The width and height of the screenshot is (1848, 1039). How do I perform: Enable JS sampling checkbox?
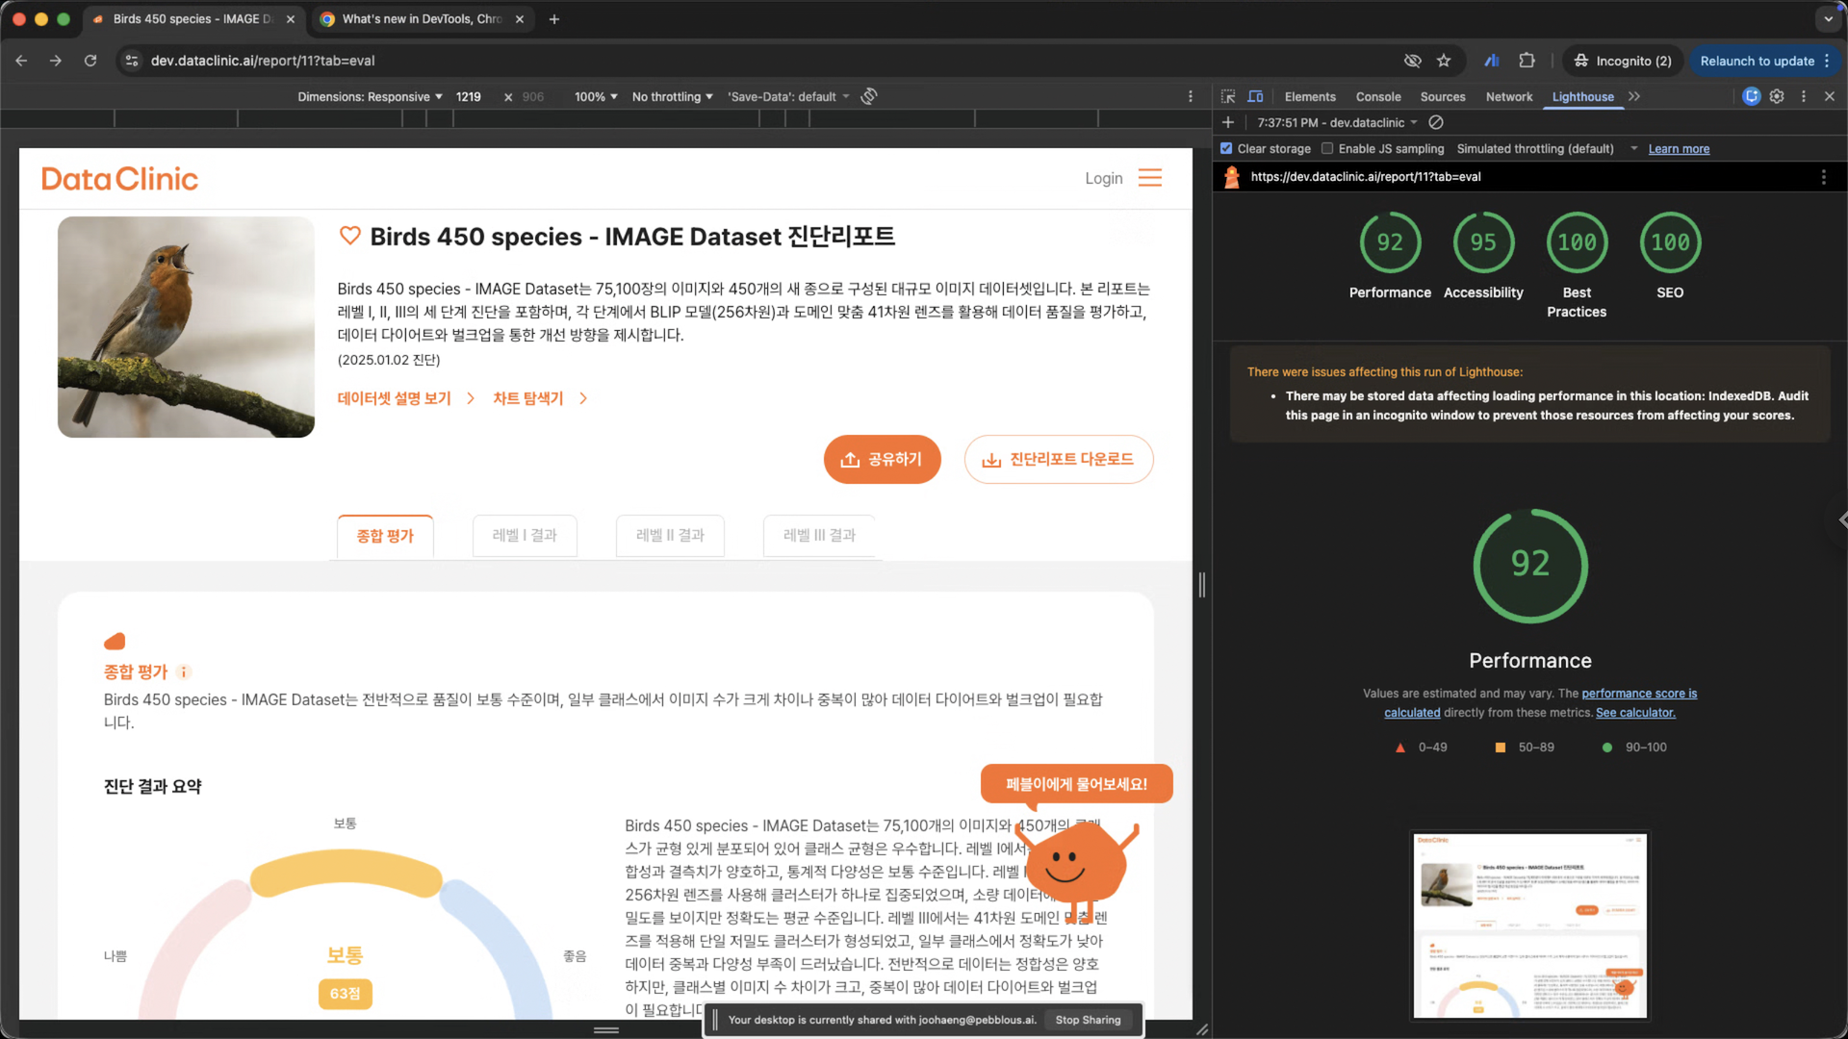(x=1327, y=148)
